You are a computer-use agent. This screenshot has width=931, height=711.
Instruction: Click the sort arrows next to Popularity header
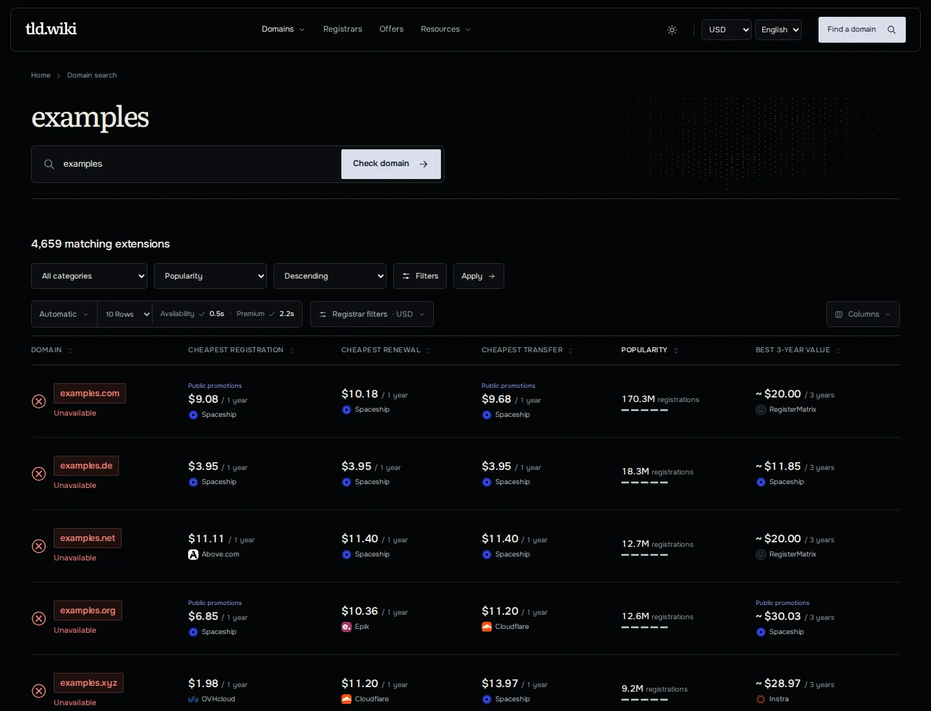(676, 350)
